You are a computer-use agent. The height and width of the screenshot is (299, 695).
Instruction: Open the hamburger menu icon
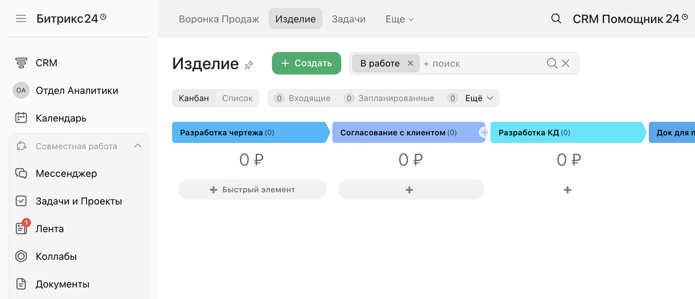click(x=21, y=19)
